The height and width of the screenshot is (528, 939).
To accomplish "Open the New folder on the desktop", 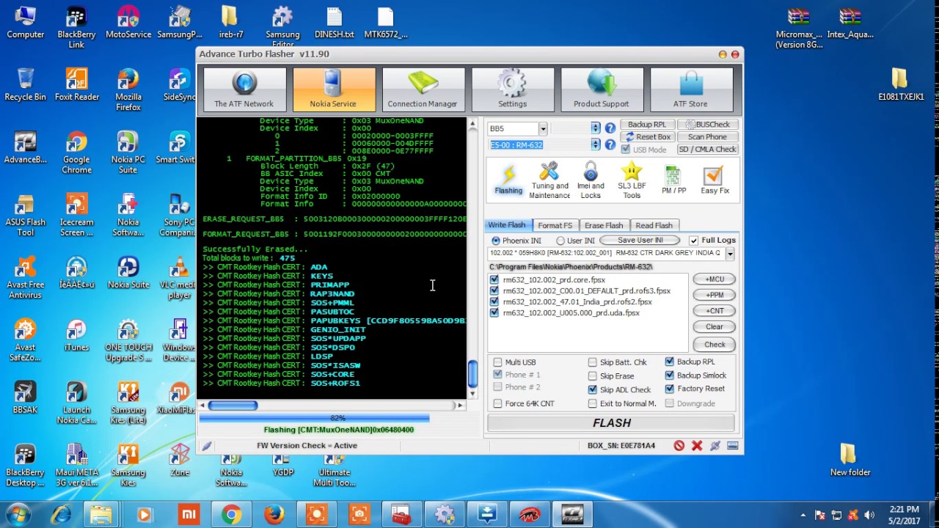I will 850,460.
